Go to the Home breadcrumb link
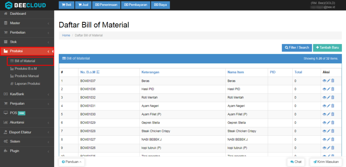346x167 pixels. tap(66, 35)
